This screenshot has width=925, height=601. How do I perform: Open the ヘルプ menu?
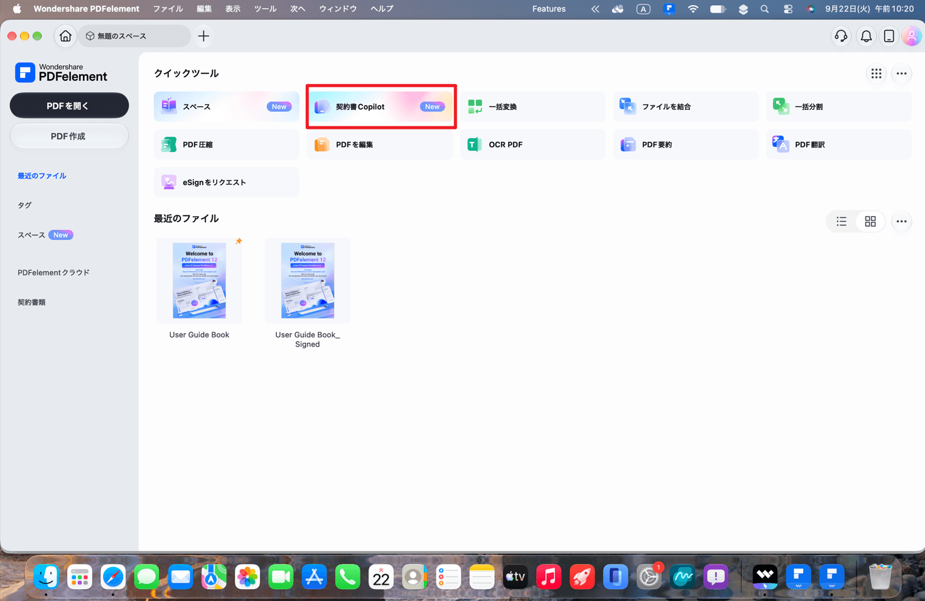pyautogui.click(x=382, y=9)
